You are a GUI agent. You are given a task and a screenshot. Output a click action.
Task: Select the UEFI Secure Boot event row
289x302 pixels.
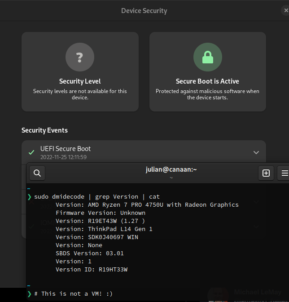point(144,152)
